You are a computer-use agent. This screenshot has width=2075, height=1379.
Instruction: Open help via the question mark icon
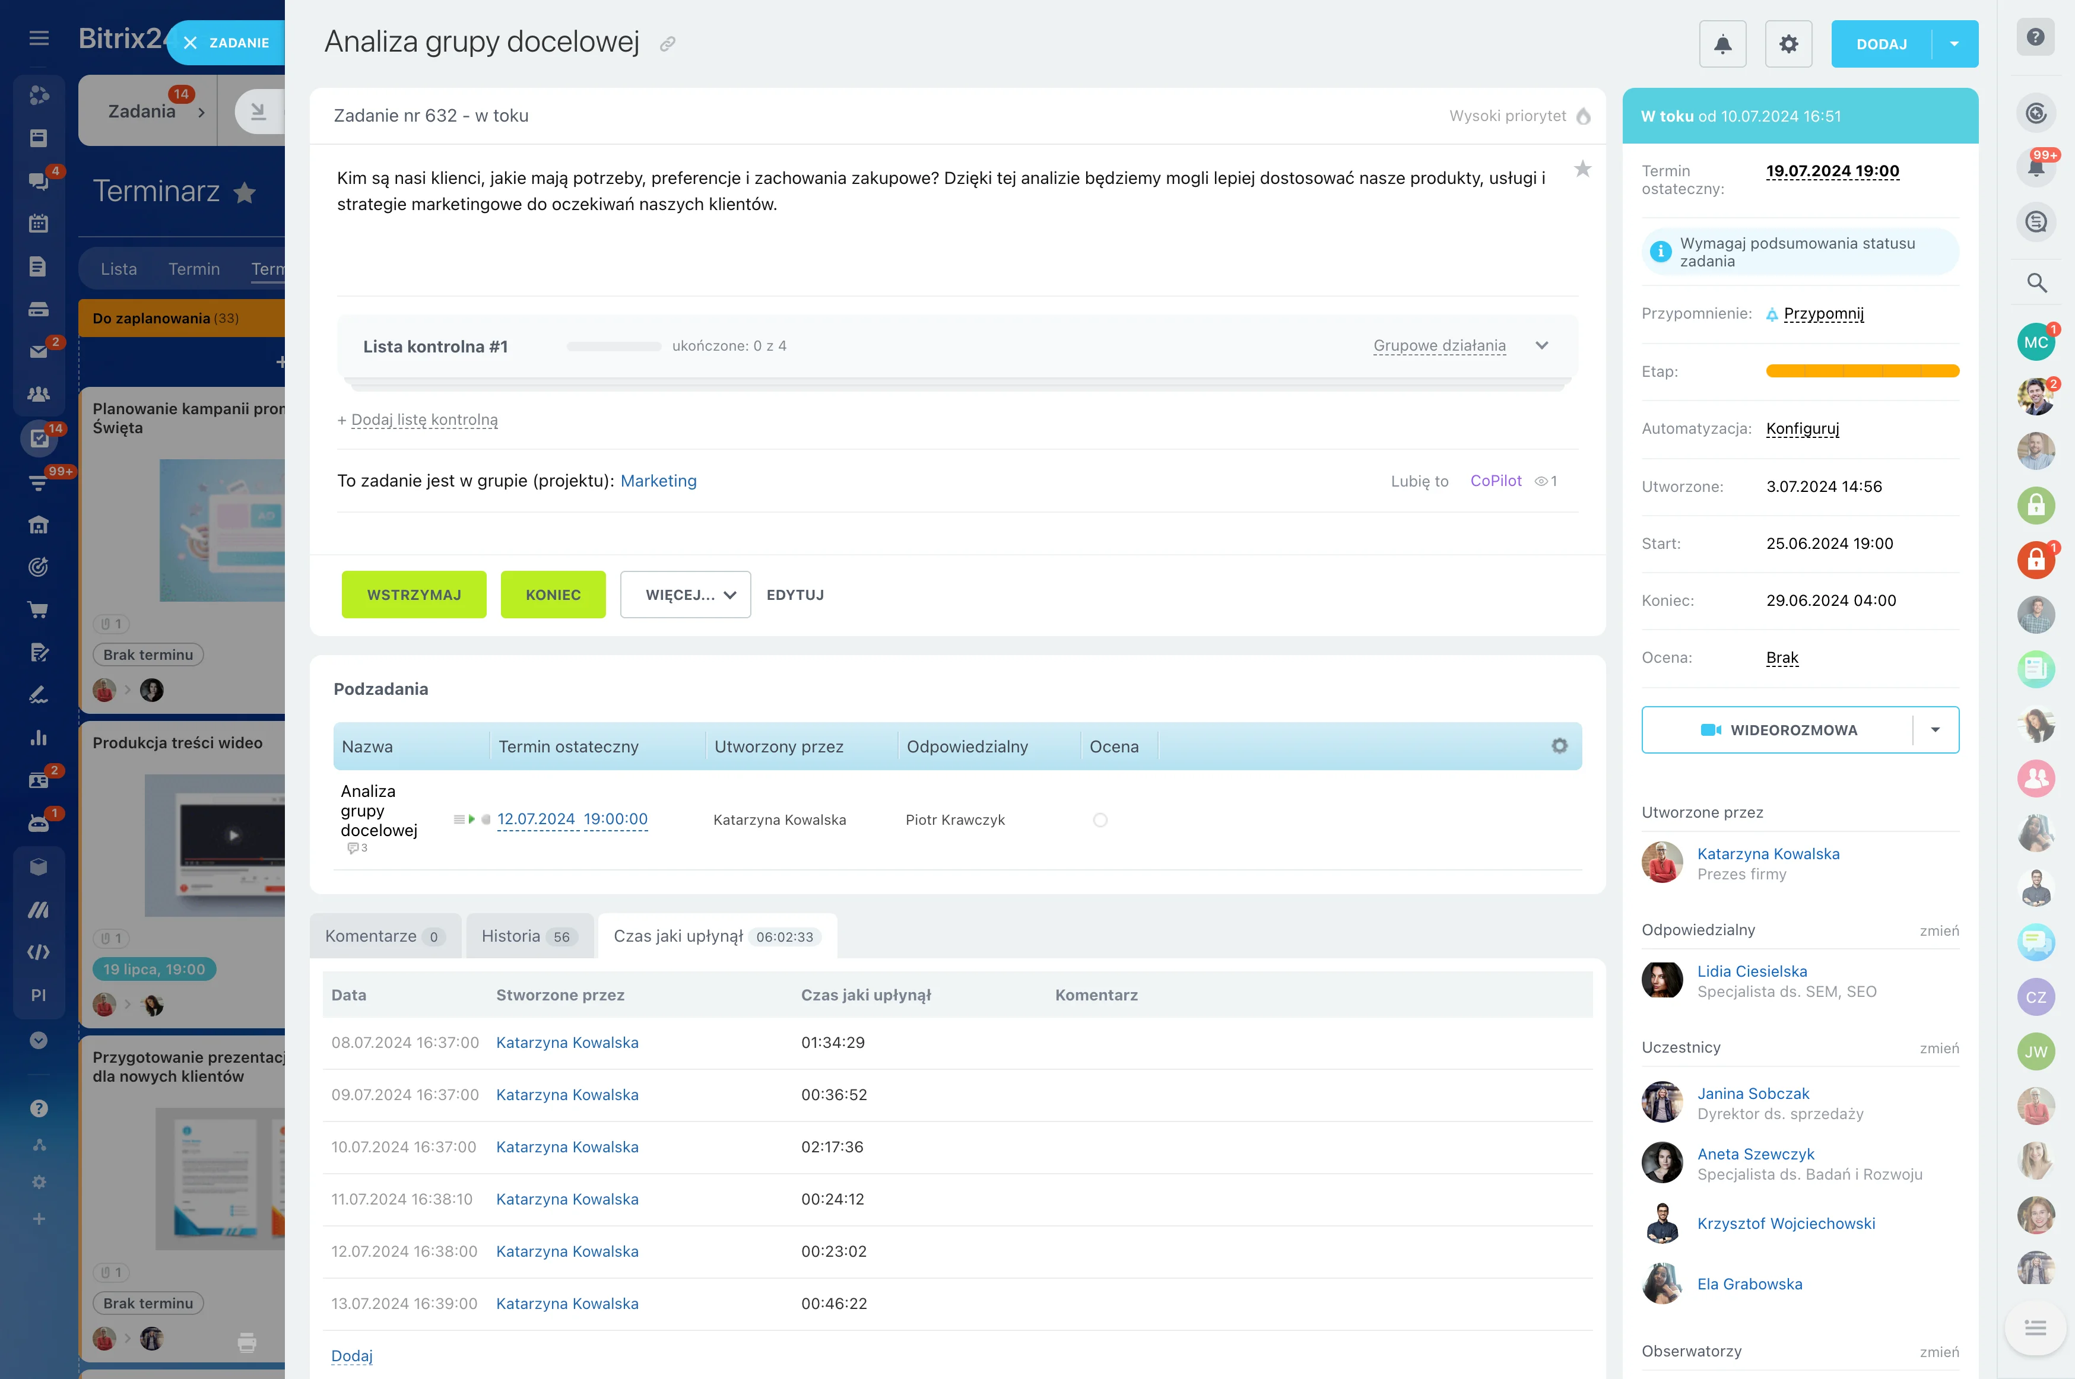(x=2035, y=37)
